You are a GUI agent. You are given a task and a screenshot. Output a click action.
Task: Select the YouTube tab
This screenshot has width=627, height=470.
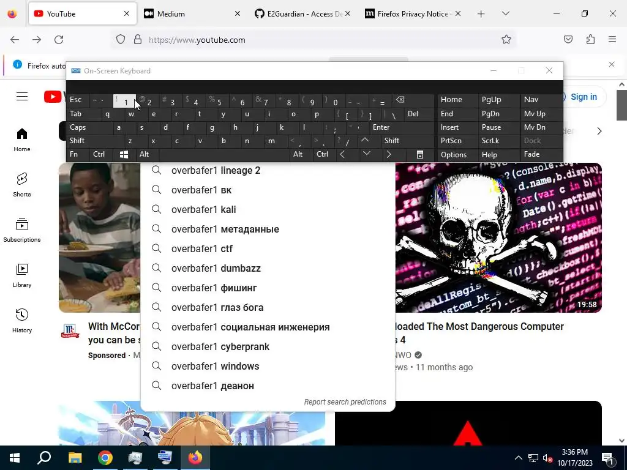pyautogui.click(x=82, y=13)
